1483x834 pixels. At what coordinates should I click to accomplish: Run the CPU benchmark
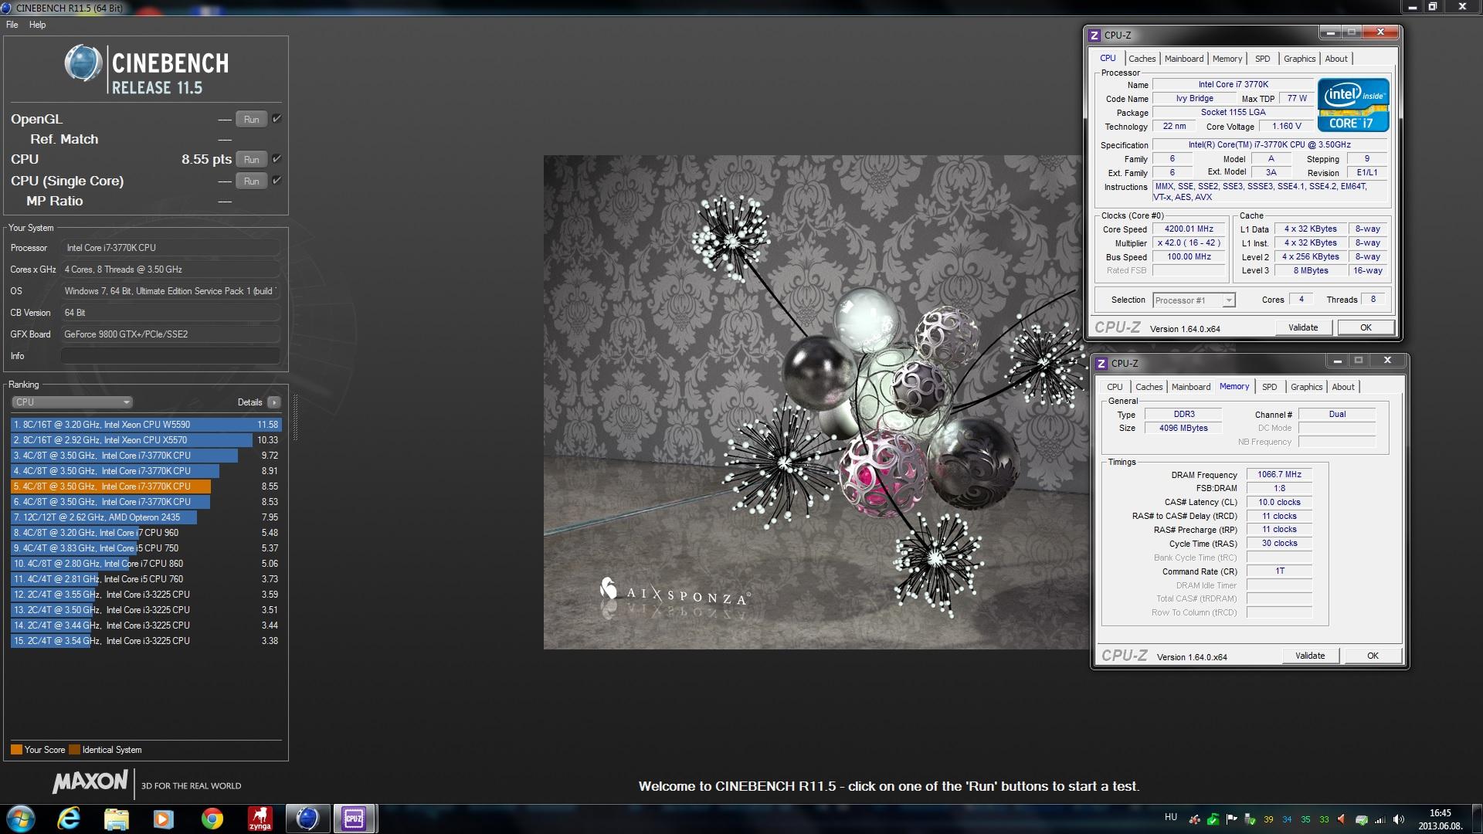pos(251,160)
